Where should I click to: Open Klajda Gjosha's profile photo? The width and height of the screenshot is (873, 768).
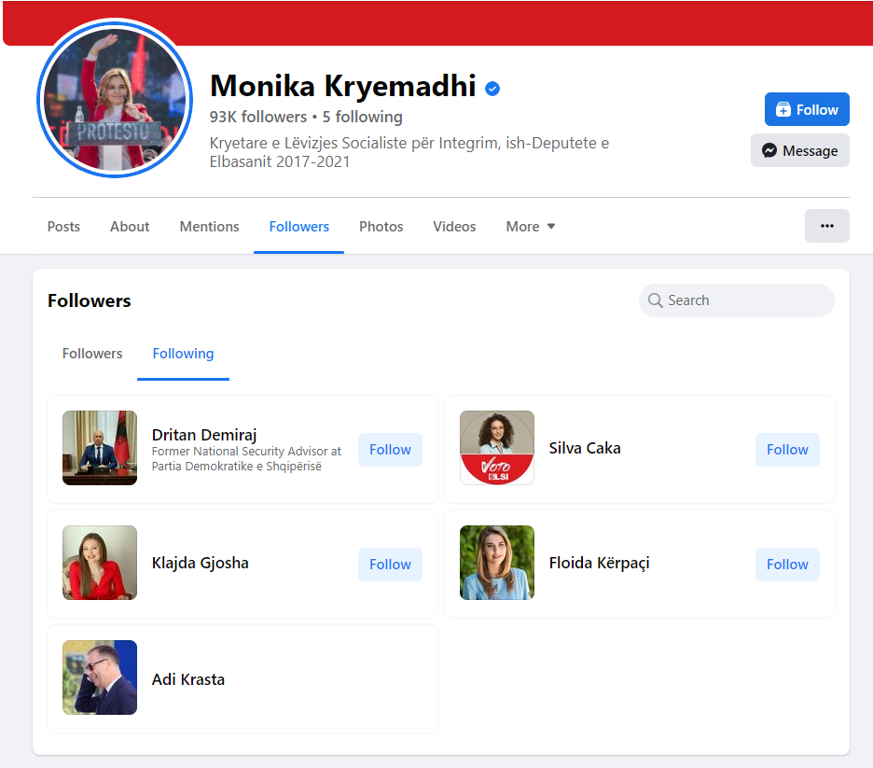point(100,563)
